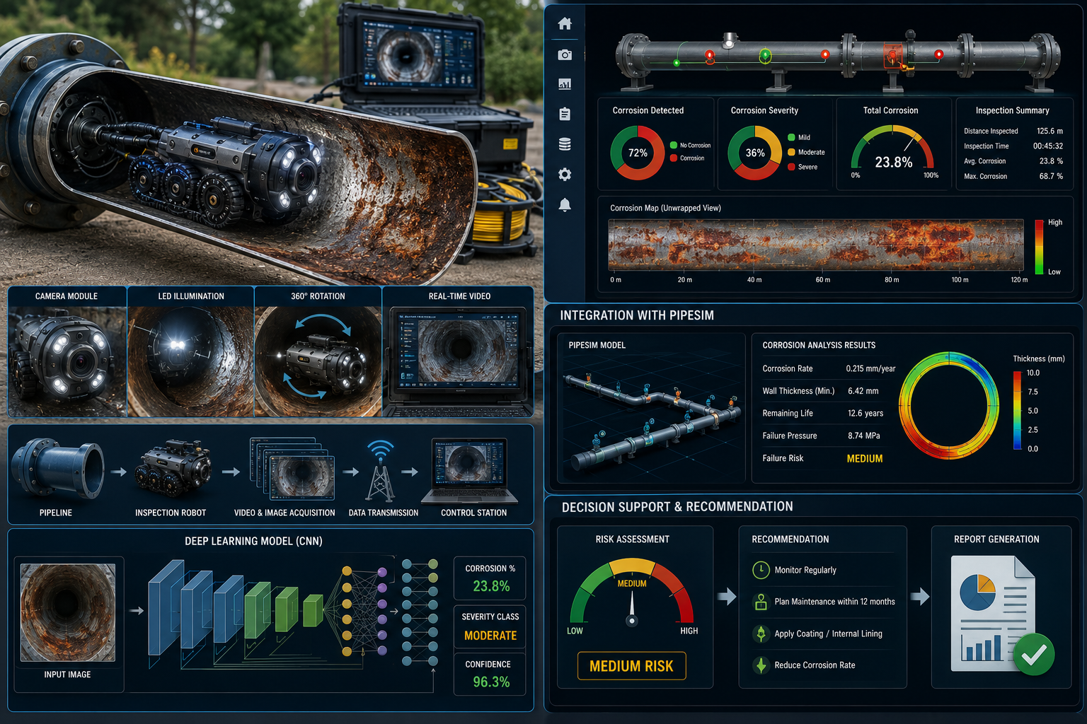Viewport: 1087px width, 724px height.
Task: Click the Control Station laptop icon
Action: pyautogui.click(x=469, y=471)
